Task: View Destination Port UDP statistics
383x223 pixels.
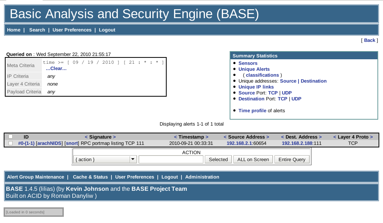Action: [296, 99]
